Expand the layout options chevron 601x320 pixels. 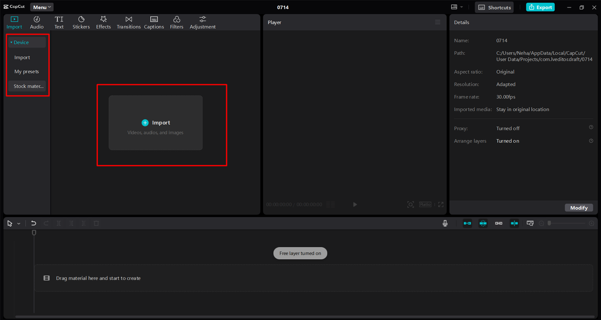tap(462, 7)
